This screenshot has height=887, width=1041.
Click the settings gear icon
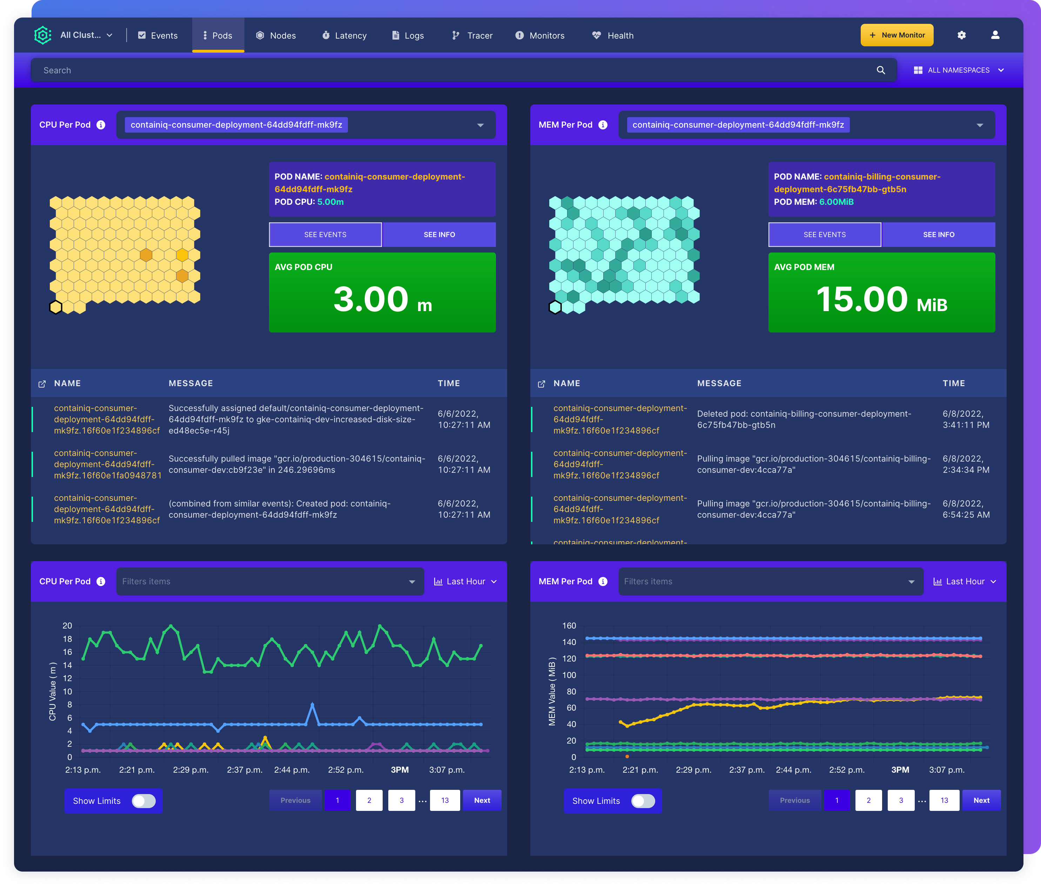point(961,35)
